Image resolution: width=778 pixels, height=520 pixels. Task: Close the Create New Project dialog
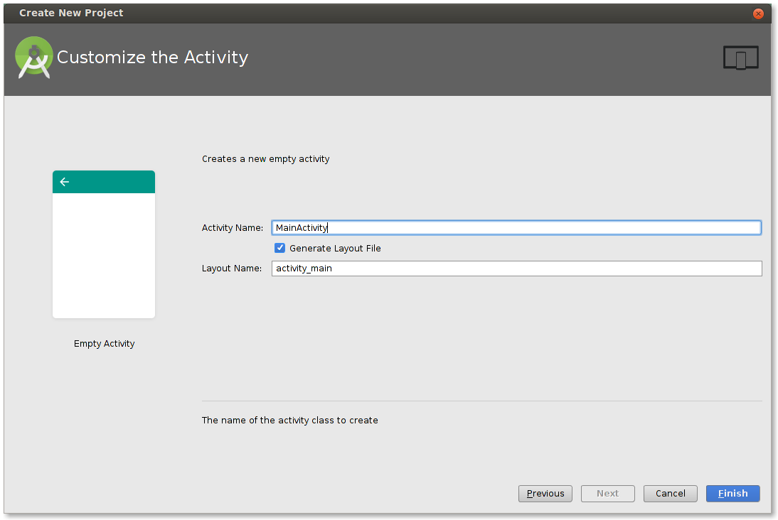pyautogui.click(x=757, y=13)
